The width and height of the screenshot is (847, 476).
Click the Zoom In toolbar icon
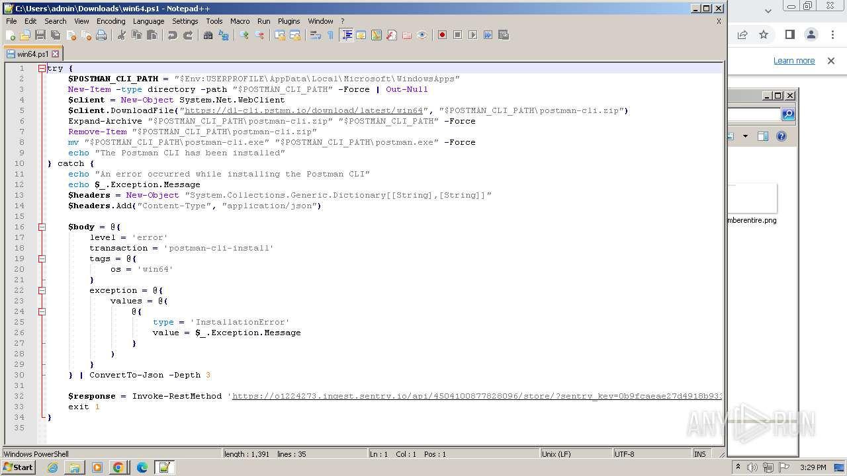pyautogui.click(x=244, y=35)
